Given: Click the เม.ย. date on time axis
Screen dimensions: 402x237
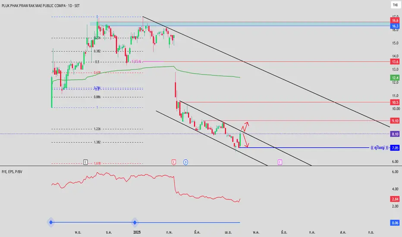Looking at the screenshot, I should [228, 232].
